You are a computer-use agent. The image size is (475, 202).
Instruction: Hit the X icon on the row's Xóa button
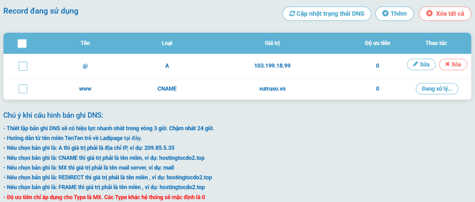pos(447,64)
